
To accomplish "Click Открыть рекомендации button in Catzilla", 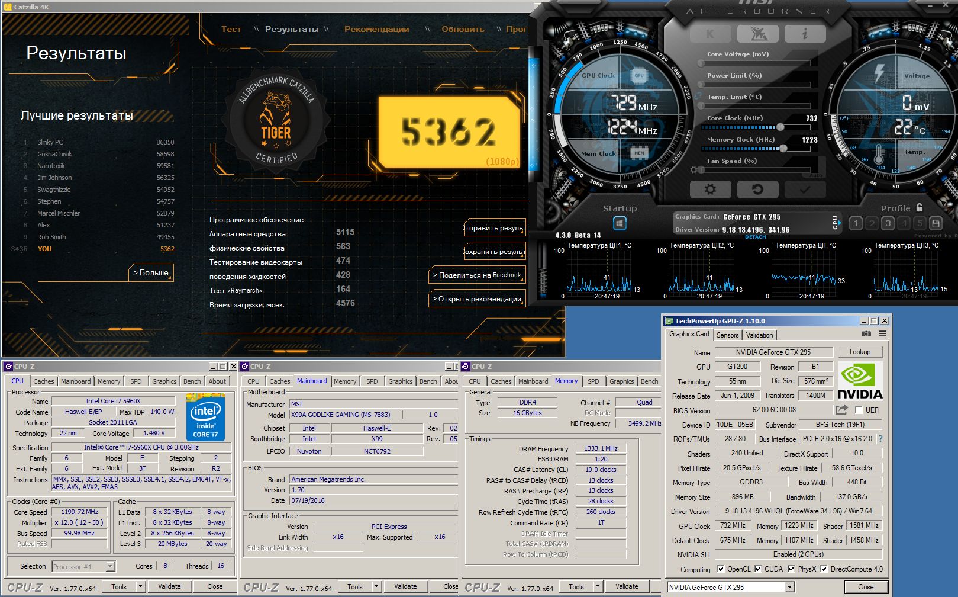I will coord(477,299).
